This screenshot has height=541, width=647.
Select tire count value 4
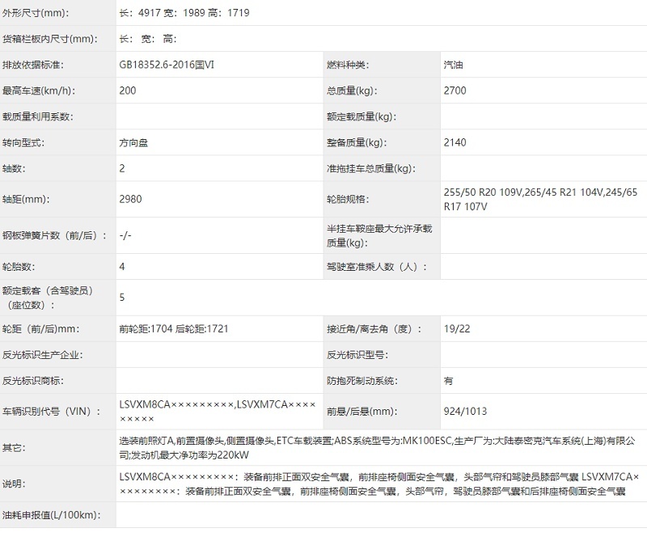click(122, 267)
